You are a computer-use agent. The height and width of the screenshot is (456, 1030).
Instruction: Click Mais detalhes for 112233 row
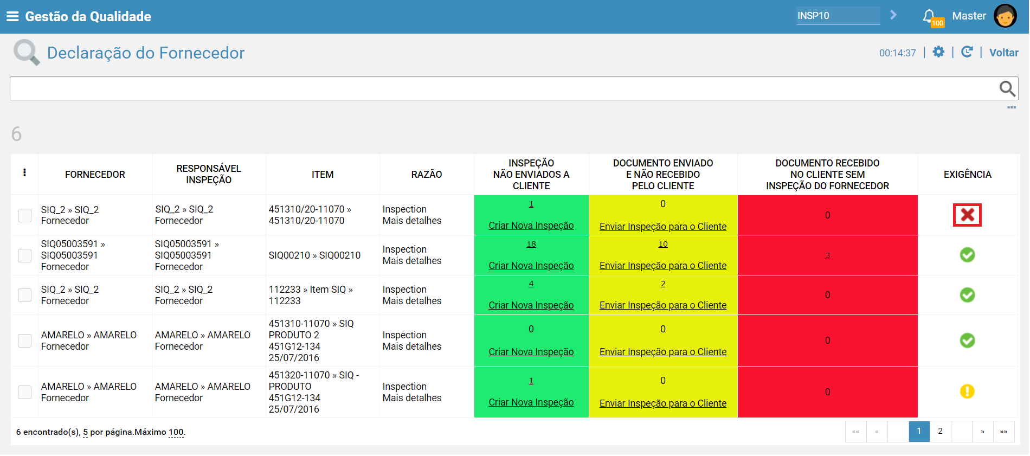[411, 301]
